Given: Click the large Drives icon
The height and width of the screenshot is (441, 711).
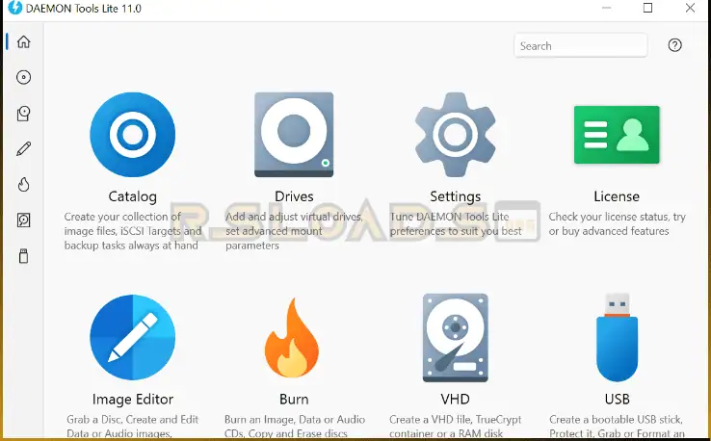Looking at the screenshot, I should [x=294, y=135].
